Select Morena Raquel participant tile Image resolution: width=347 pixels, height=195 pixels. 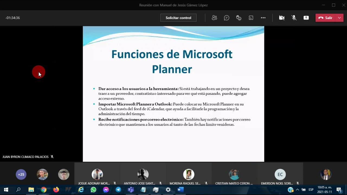click(189, 174)
